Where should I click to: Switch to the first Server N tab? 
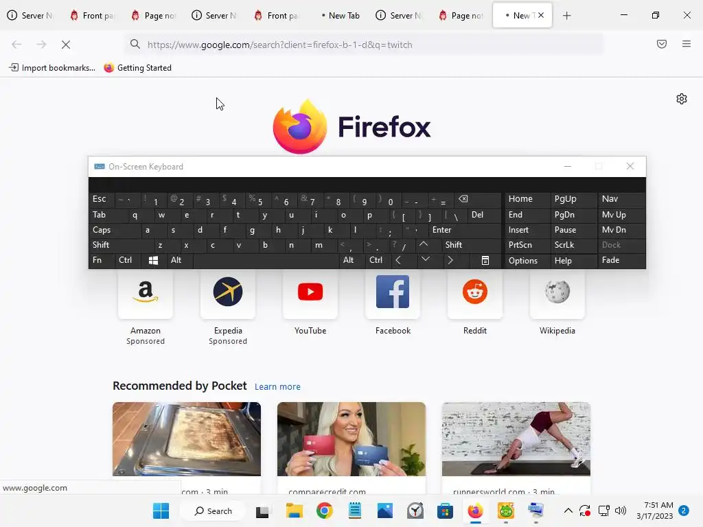31,15
